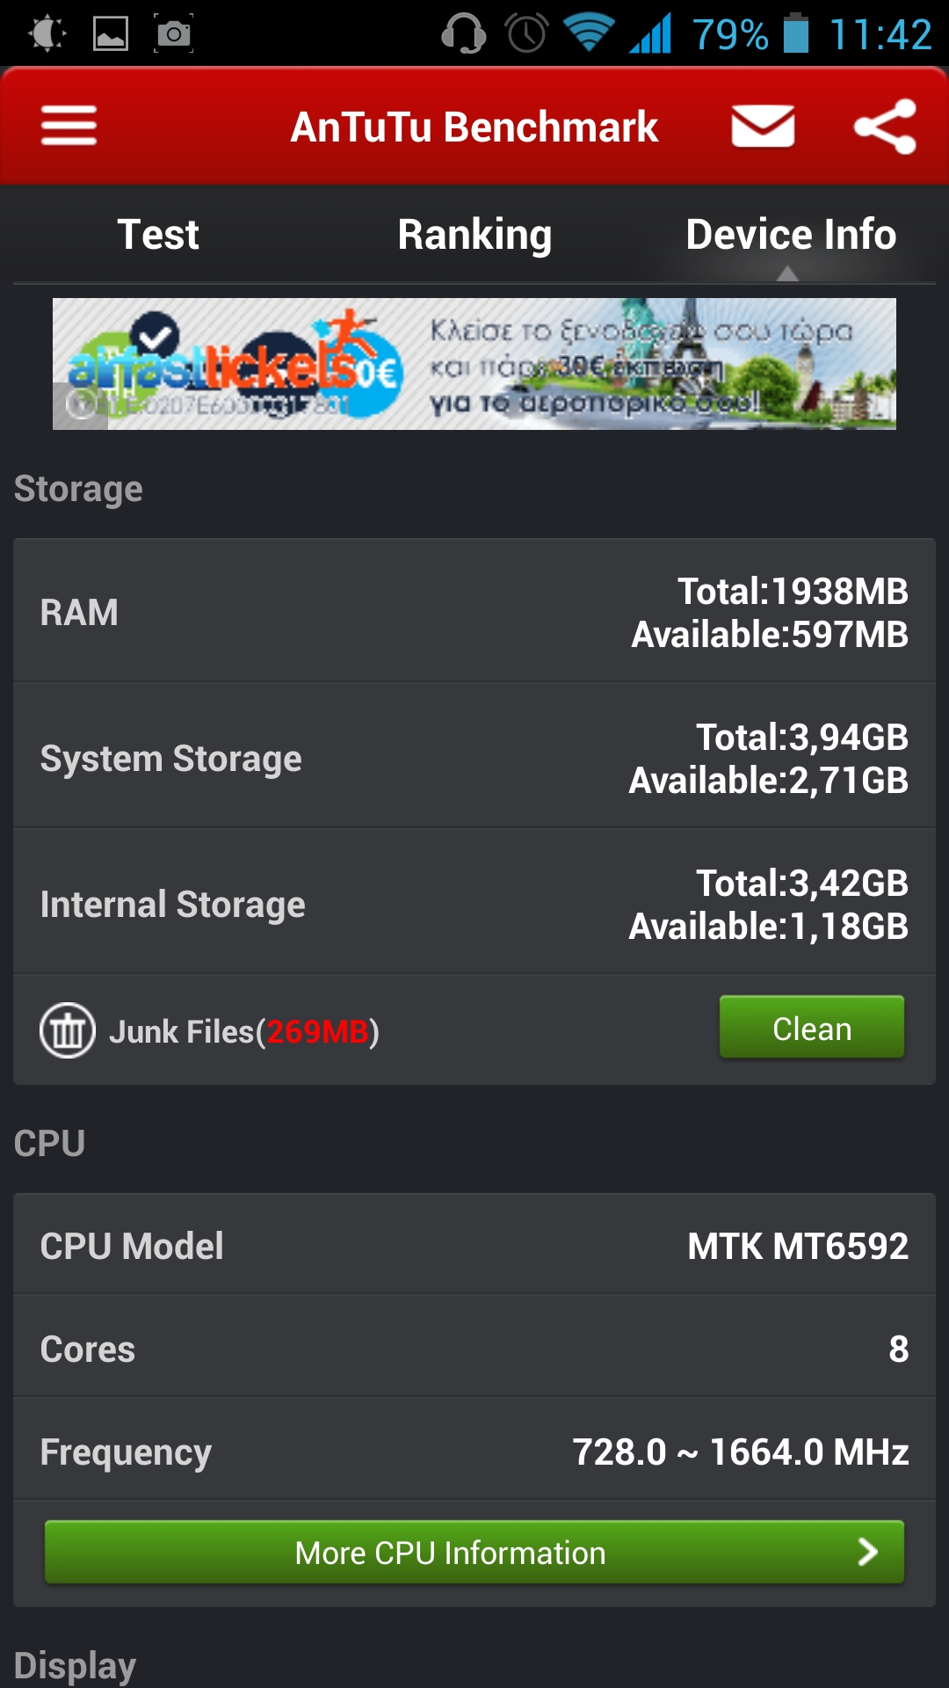Open the hamburger menu in the AnTuTu header
The height and width of the screenshot is (1688, 949).
tap(69, 127)
